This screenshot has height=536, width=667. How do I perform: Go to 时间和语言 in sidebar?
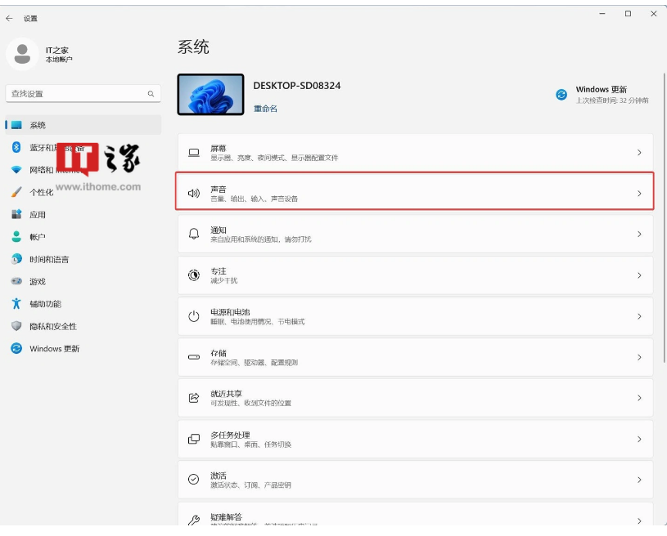(x=49, y=259)
